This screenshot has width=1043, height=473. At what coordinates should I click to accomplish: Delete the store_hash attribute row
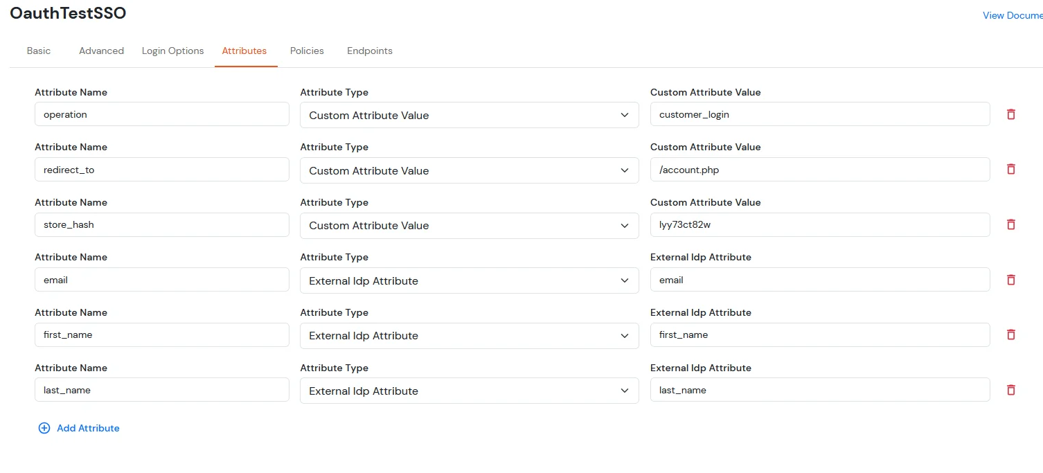click(1010, 224)
